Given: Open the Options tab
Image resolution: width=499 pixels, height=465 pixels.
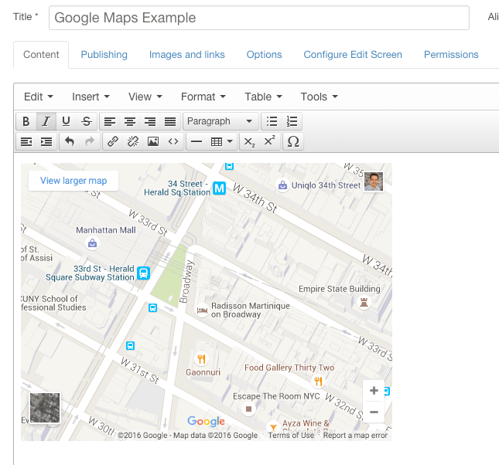Looking at the screenshot, I should pos(264,55).
